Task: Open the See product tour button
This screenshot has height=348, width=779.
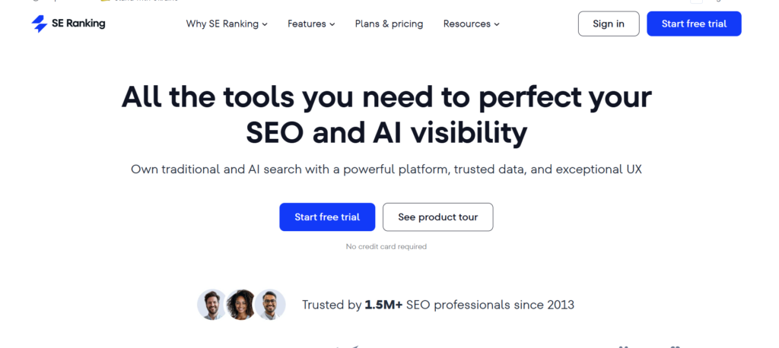Action: (x=437, y=217)
